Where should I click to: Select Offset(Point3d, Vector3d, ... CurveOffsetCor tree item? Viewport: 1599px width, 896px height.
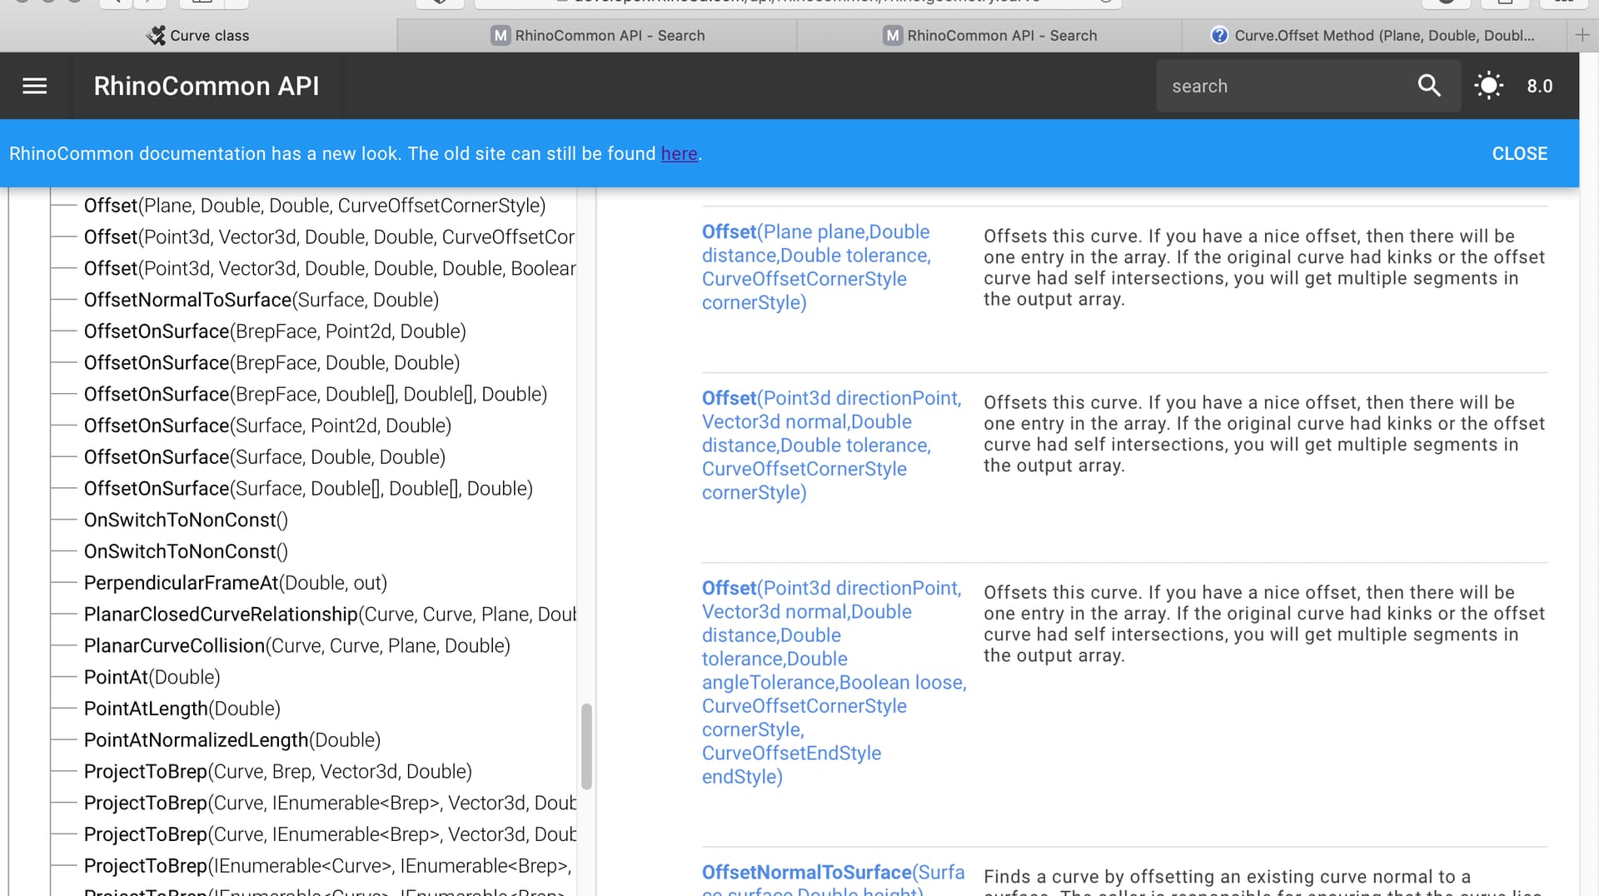tap(329, 237)
